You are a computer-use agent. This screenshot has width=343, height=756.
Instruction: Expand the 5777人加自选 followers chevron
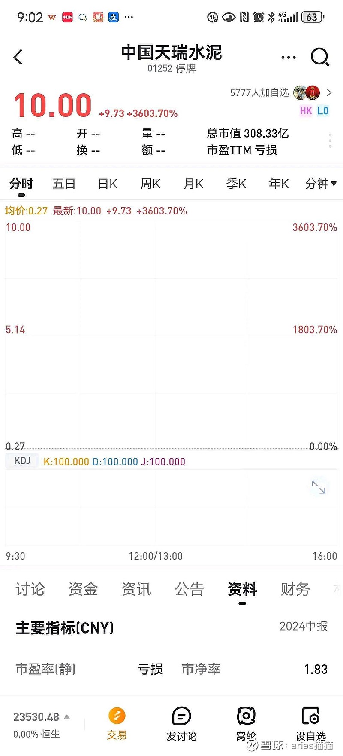coord(329,92)
